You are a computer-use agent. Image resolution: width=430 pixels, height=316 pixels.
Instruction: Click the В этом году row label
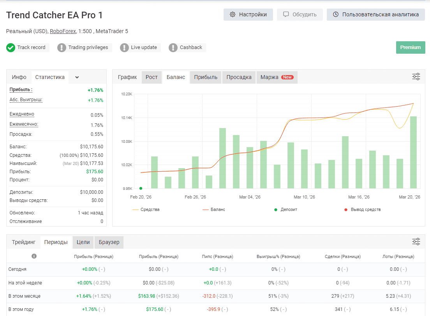(21, 309)
